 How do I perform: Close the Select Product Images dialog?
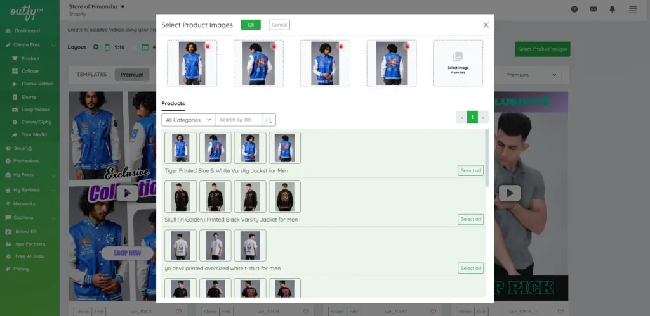tap(486, 25)
